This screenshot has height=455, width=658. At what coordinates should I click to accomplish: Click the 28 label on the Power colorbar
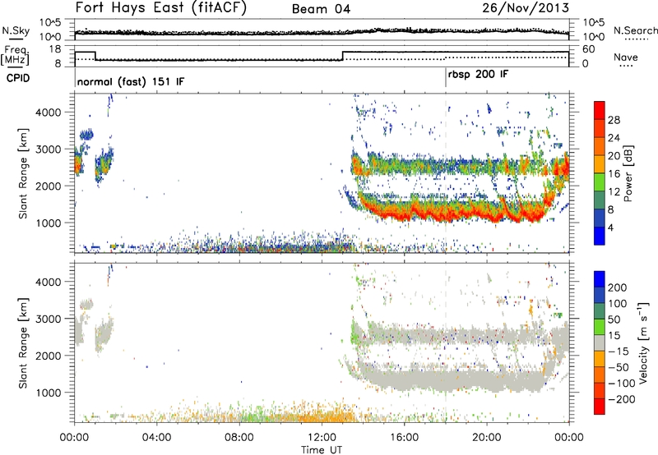pyautogui.click(x=614, y=120)
